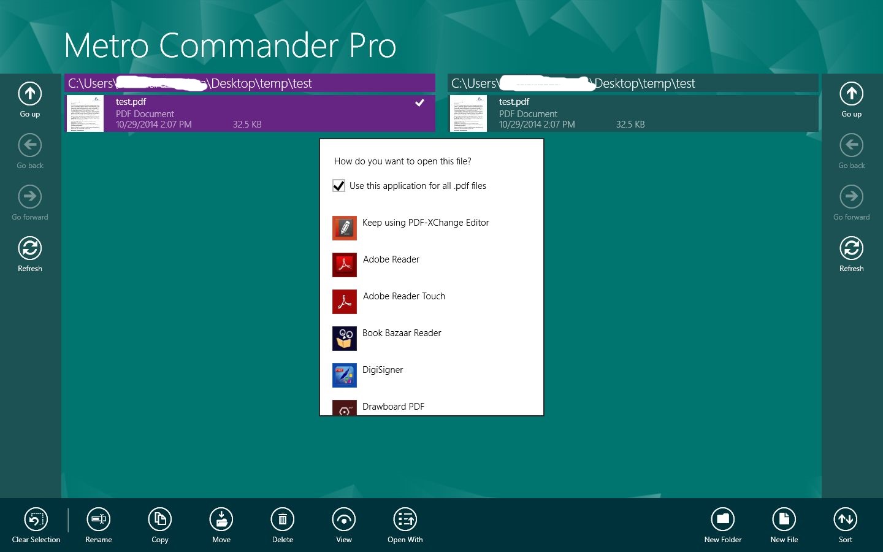Click test.pdf thumbnail in right pane
Image resolution: width=883 pixels, height=552 pixels.
pyautogui.click(x=468, y=113)
